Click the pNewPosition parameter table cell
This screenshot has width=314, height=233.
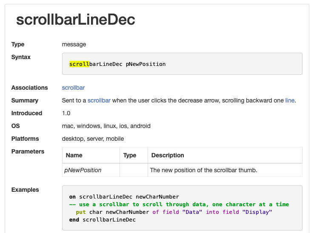83,170
